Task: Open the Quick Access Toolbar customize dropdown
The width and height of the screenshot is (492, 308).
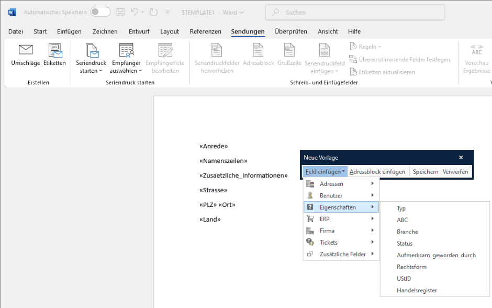Action: pyautogui.click(x=167, y=12)
